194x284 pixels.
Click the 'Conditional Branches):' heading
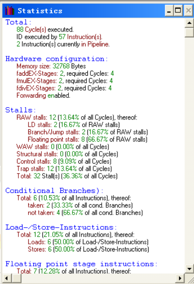[54, 191]
